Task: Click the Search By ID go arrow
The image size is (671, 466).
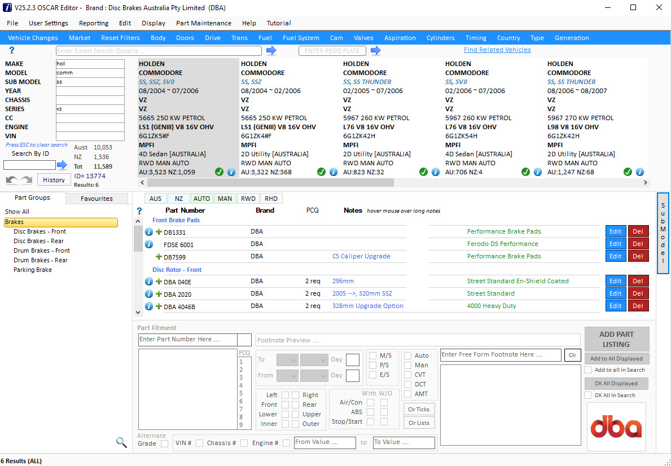Action: click(x=62, y=165)
